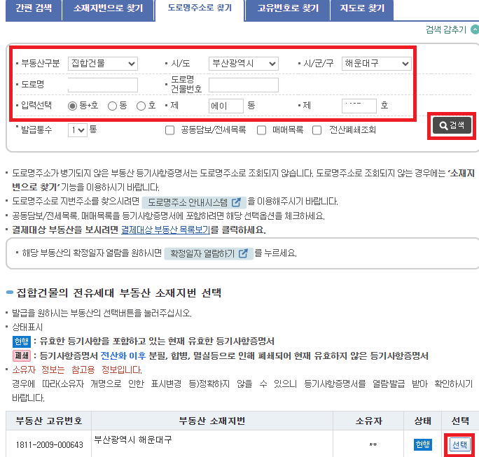
Task: Click the 부동산 고유번호 column header
Action: pos(49,421)
